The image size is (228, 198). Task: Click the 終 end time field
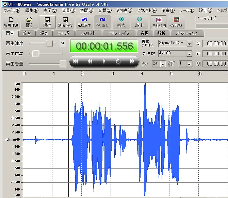(x=215, y=54)
